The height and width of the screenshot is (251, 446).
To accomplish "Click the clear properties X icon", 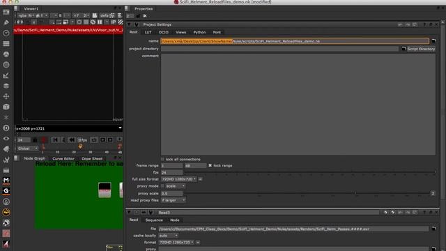I will pos(145,16).
